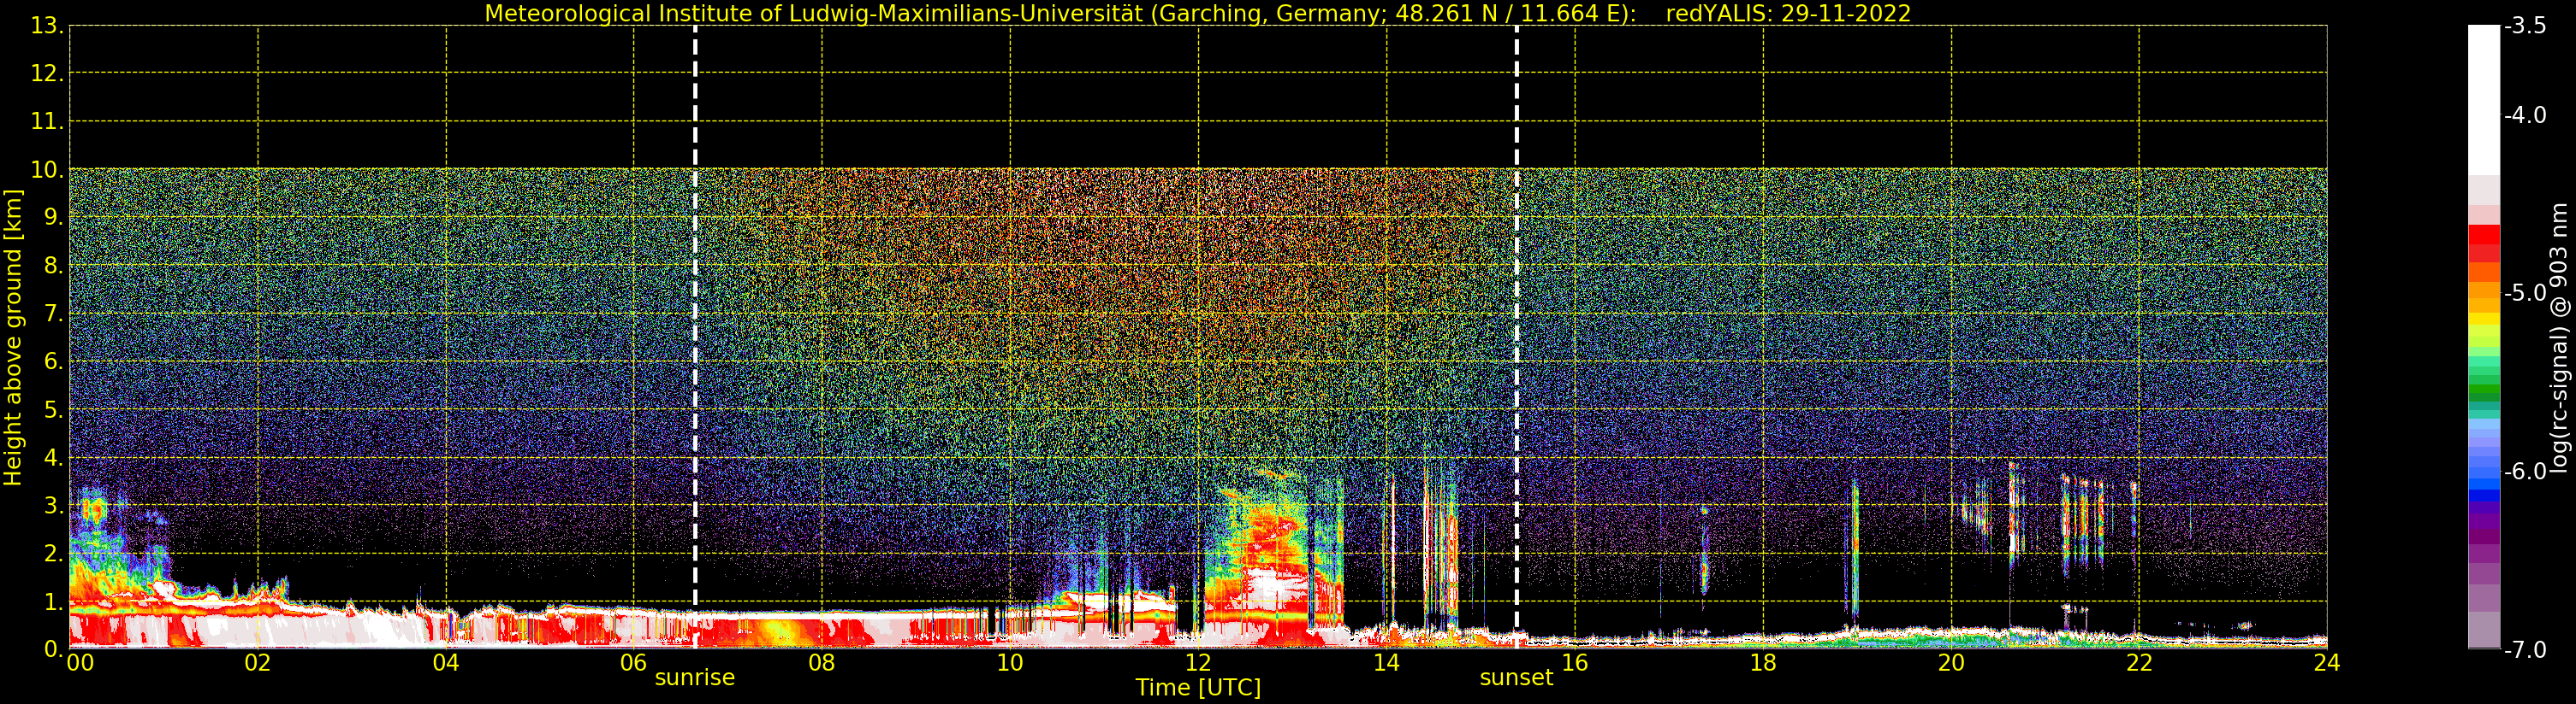Screen dimensions: 2576x704
Task: Click the -6.0 colorbar tick label
Action: pyautogui.click(x=2525, y=472)
